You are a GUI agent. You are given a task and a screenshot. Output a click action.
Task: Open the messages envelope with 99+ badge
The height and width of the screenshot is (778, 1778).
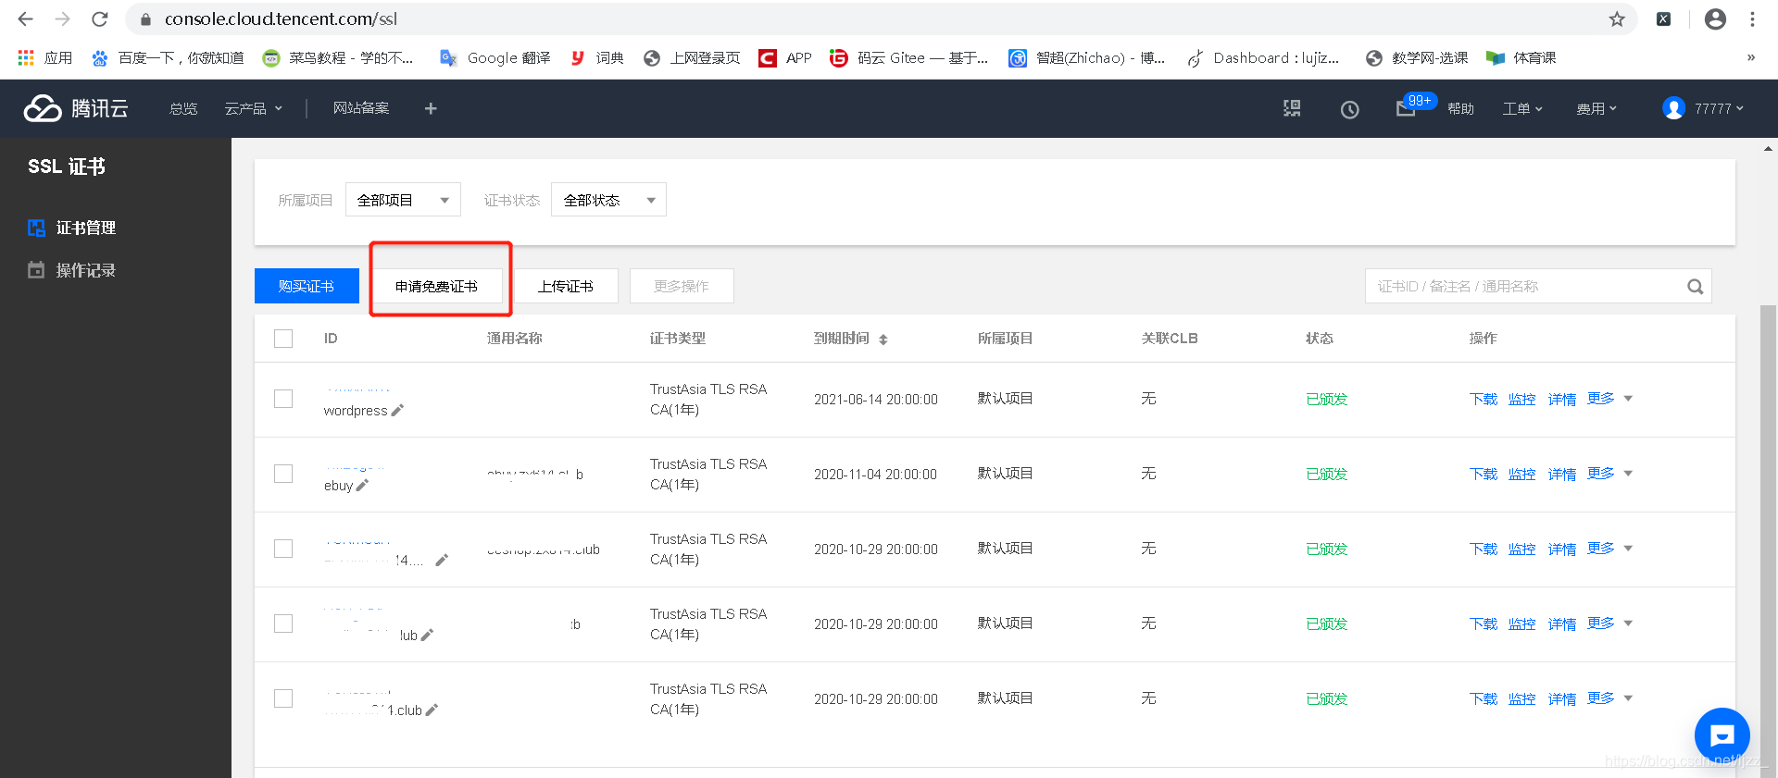click(1415, 105)
